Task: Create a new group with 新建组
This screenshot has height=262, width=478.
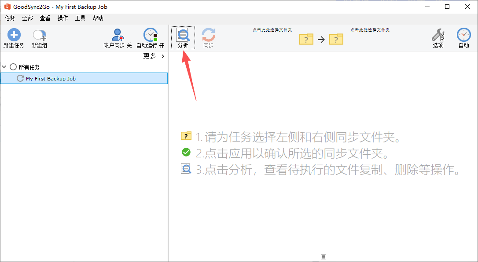Action: [39, 38]
